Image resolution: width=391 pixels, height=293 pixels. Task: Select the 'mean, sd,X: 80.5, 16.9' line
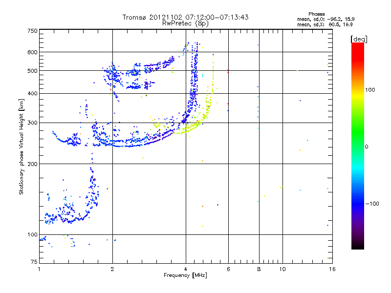325,24
